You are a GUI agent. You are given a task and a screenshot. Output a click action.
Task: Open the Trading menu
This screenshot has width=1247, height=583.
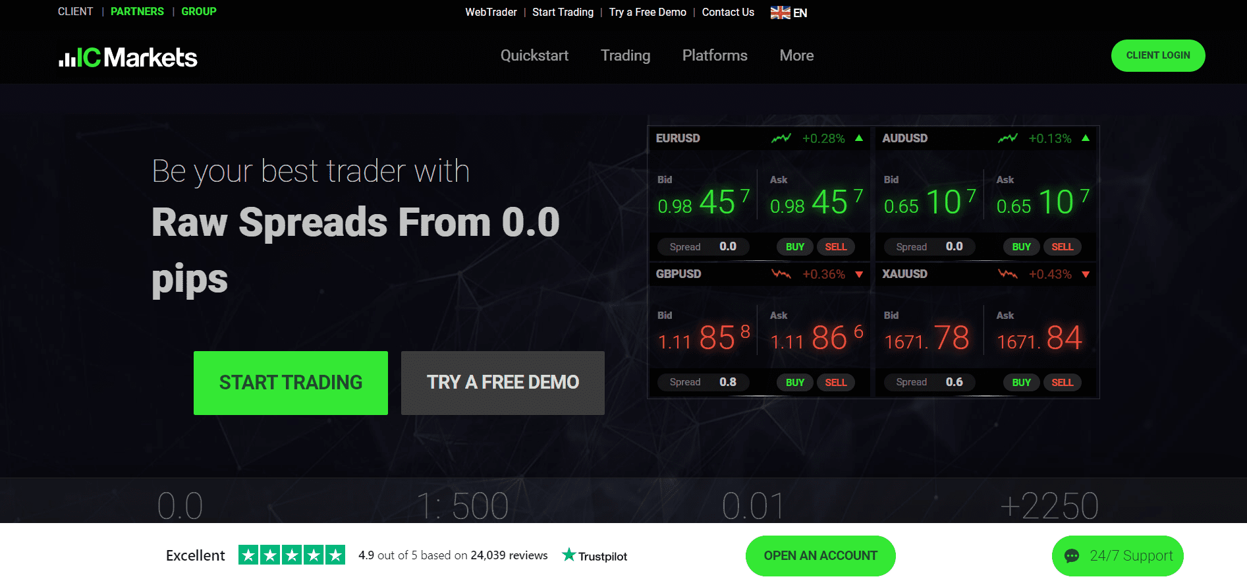pos(625,55)
